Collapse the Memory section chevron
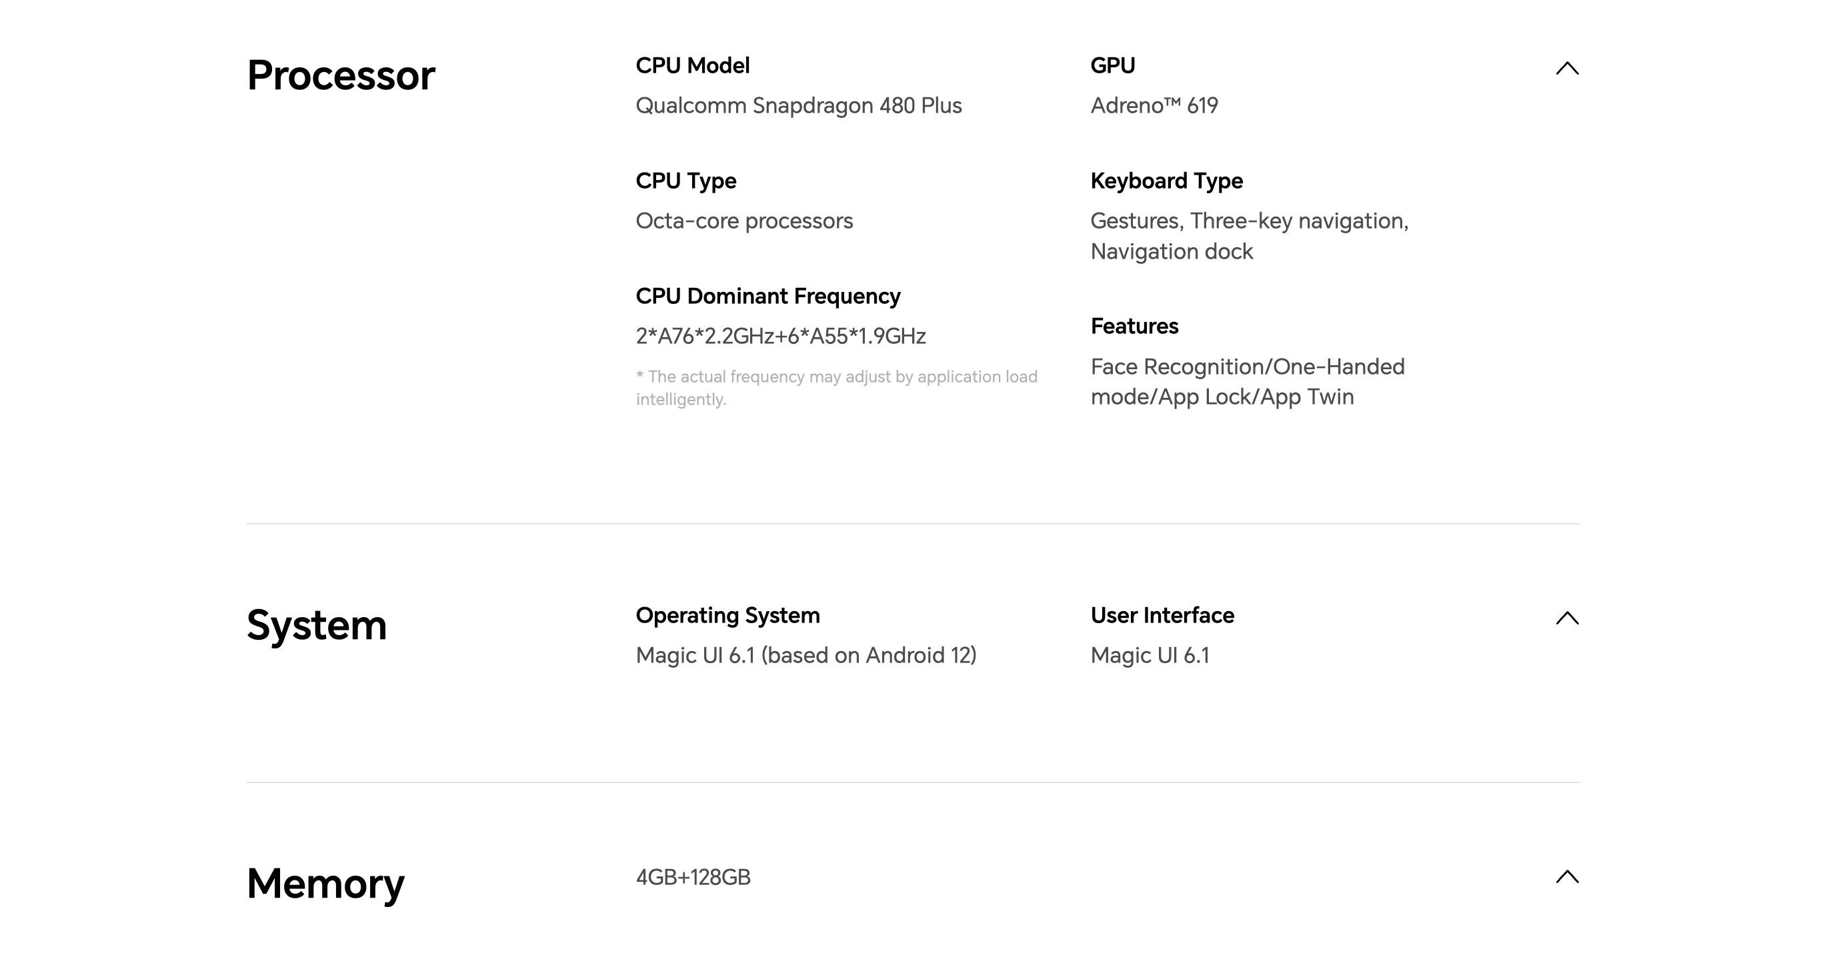 tap(1567, 876)
